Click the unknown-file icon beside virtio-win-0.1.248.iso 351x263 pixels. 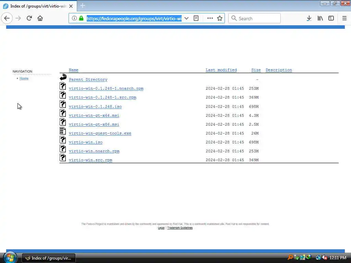[x=63, y=104]
